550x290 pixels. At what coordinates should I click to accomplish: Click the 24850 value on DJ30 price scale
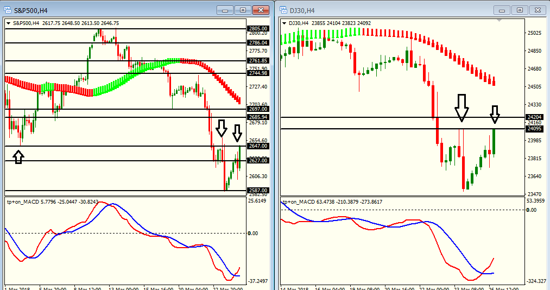[x=535, y=51]
